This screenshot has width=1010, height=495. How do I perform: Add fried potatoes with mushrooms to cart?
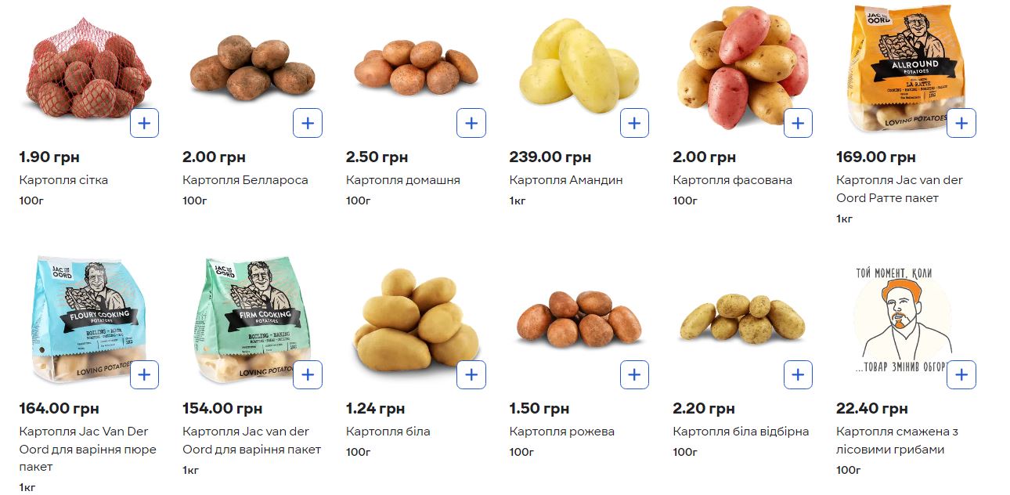tap(961, 374)
